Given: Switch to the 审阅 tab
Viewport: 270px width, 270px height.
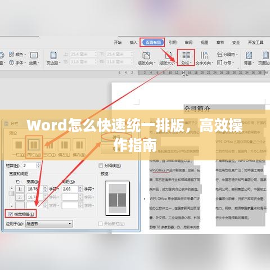Looking at the screenshot, I should 188,43.
